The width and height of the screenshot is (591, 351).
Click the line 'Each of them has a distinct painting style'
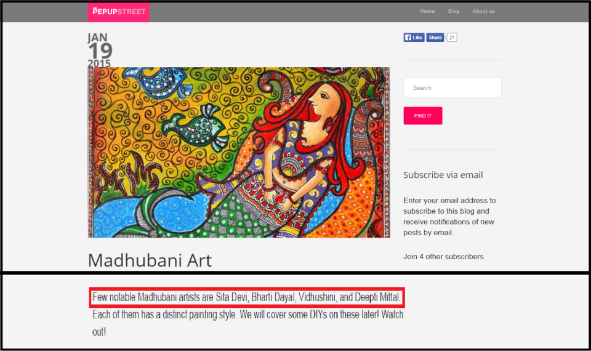coord(165,315)
